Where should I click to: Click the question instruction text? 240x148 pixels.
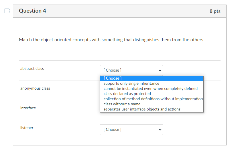(112, 40)
